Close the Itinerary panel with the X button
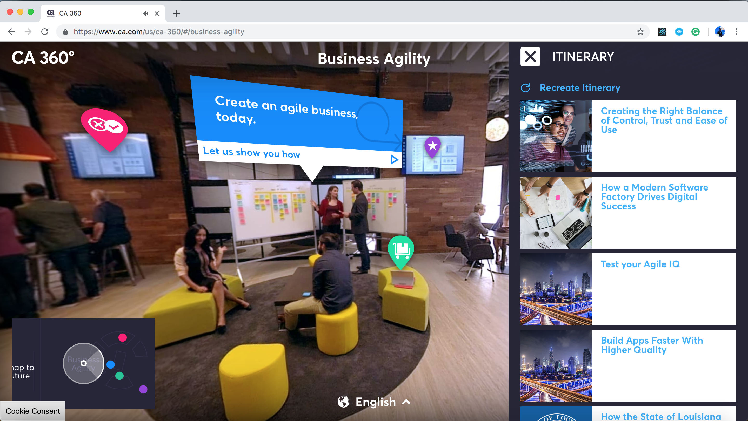Screen dimensions: 748x421 pyautogui.click(x=530, y=57)
